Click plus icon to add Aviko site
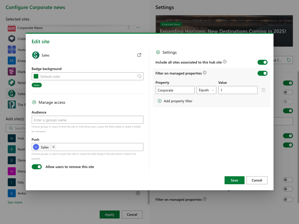This screenshot has width=299, height=224. pyautogui.click(x=138, y=193)
